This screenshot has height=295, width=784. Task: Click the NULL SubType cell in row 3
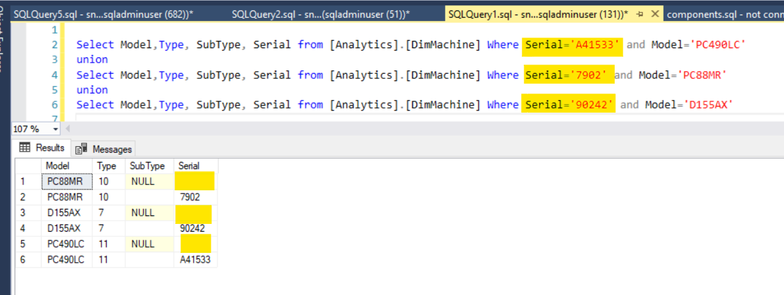[x=148, y=213]
